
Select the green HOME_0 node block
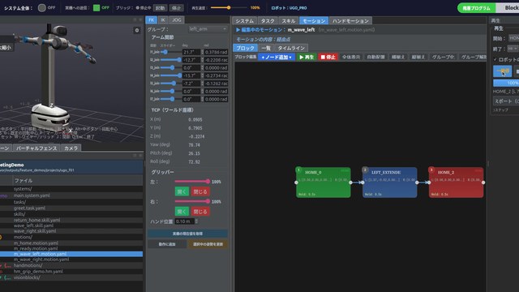[323, 182]
